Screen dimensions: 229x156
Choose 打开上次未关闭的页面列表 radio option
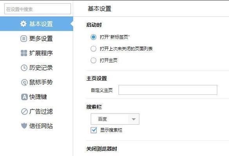coord(94,49)
